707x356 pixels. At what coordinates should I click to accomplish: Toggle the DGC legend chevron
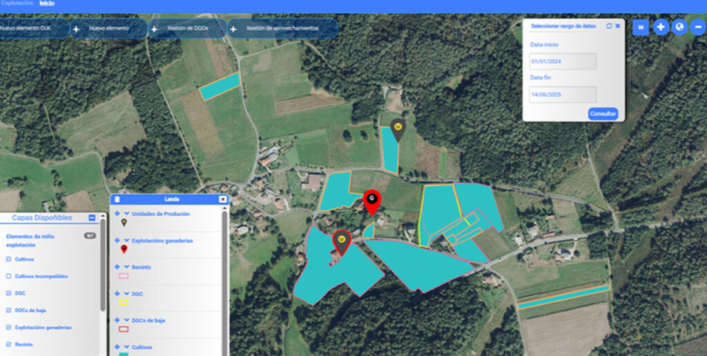[126, 293]
